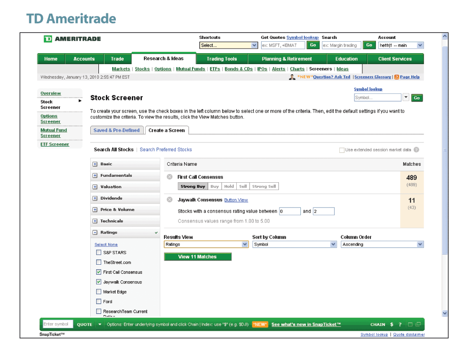This screenshot has width=452, height=343.
Task: Expand the Fundamentals criteria section
Action: click(x=95, y=175)
